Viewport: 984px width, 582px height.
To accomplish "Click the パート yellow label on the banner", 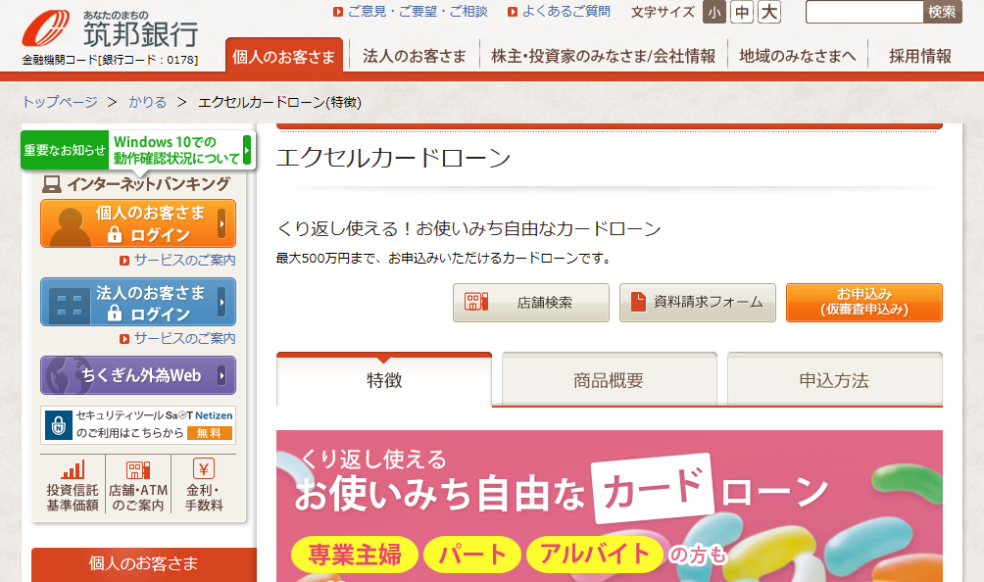I will [x=472, y=555].
